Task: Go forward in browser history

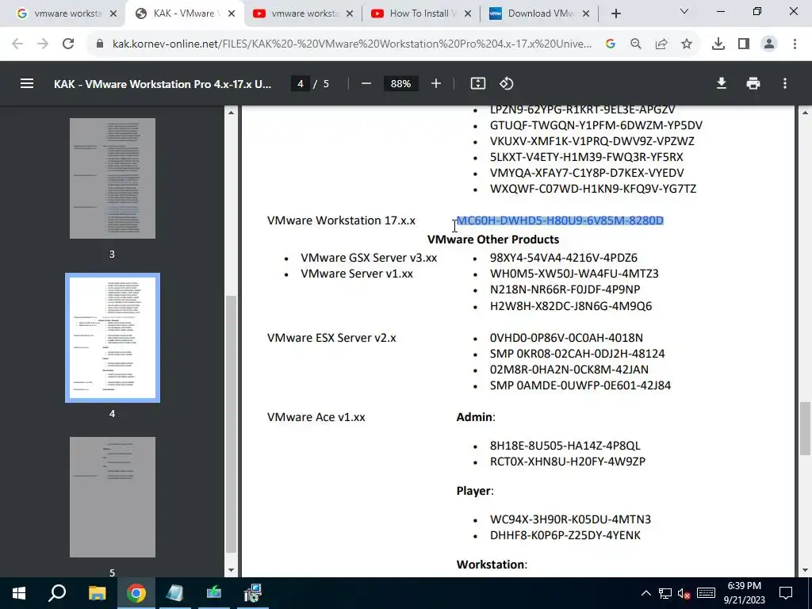Action: tap(43, 44)
